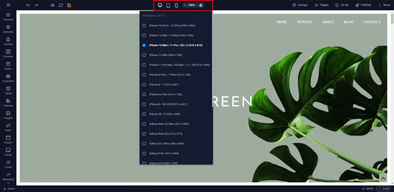Click the undo arrow icon
Image resolution: width=394 pixels, height=192 pixels.
point(28,5)
